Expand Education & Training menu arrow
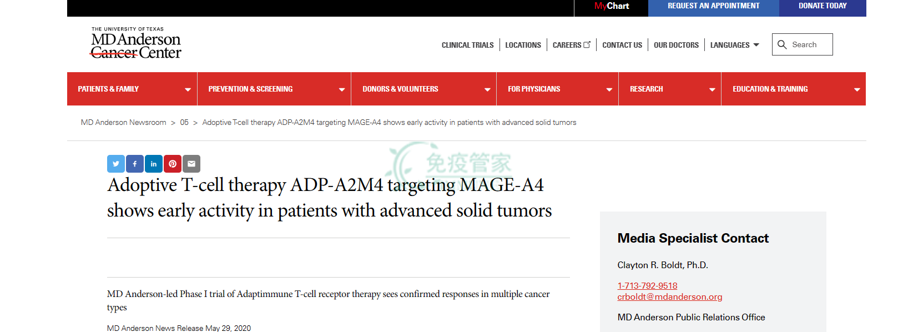 pos(857,89)
